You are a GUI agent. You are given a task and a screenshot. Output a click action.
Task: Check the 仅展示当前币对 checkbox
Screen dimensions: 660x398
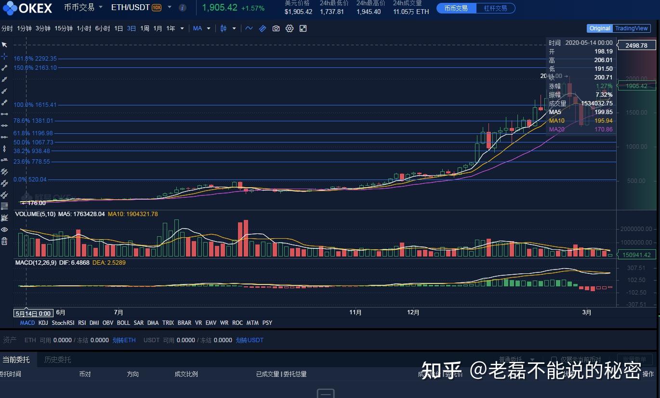(x=554, y=359)
